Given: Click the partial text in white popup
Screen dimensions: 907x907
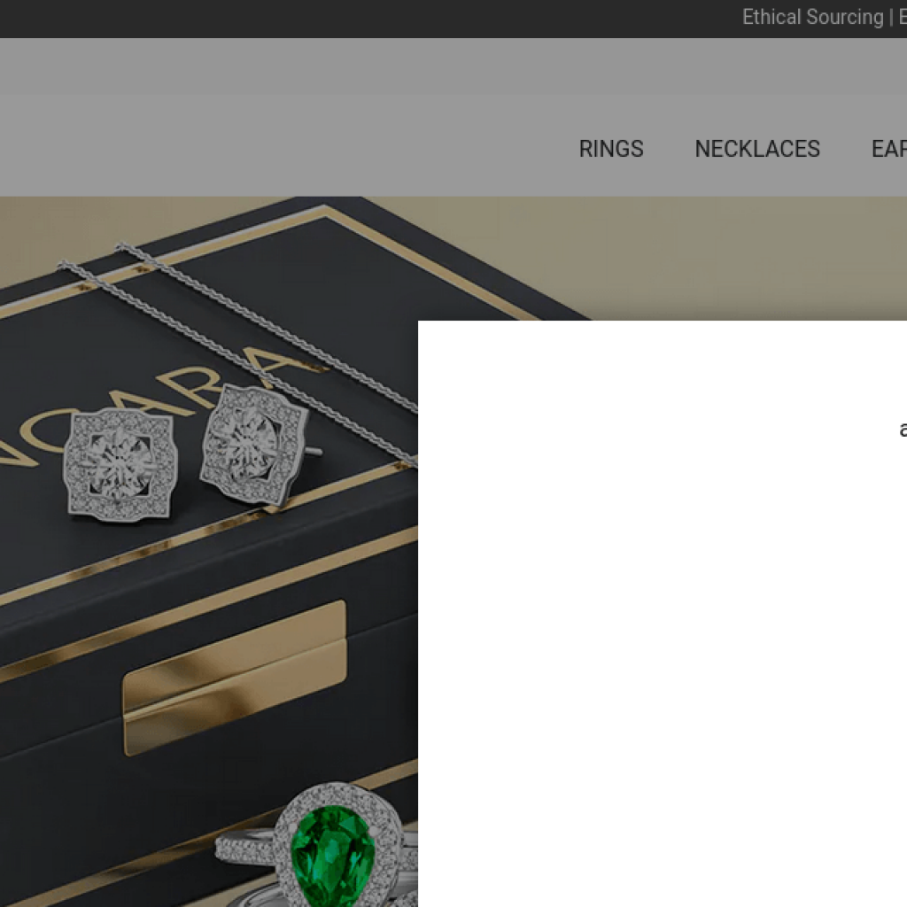Looking at the screenshot, I should coord(903,430).
